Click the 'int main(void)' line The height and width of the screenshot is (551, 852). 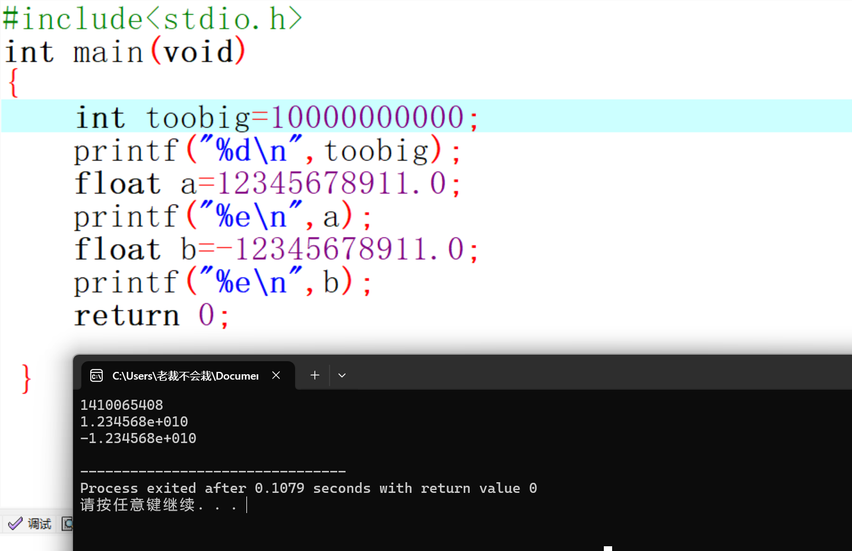point(125,52)
